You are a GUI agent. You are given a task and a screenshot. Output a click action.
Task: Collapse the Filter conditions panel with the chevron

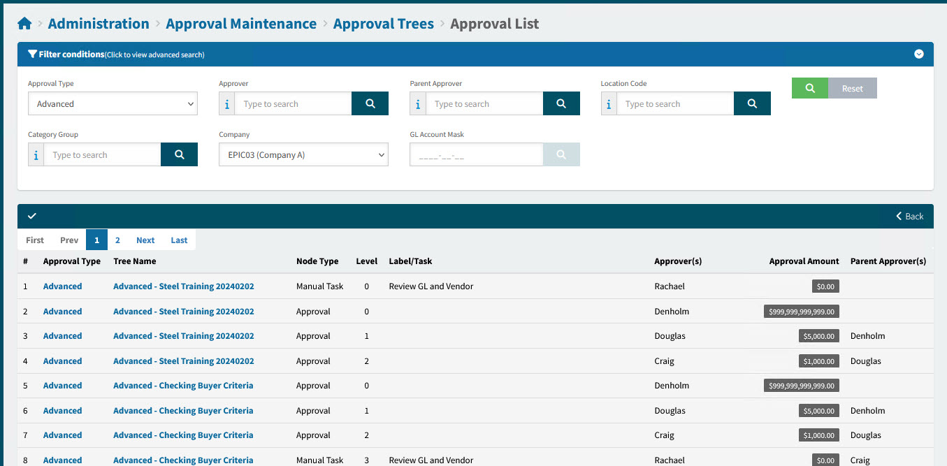point(918,54)
